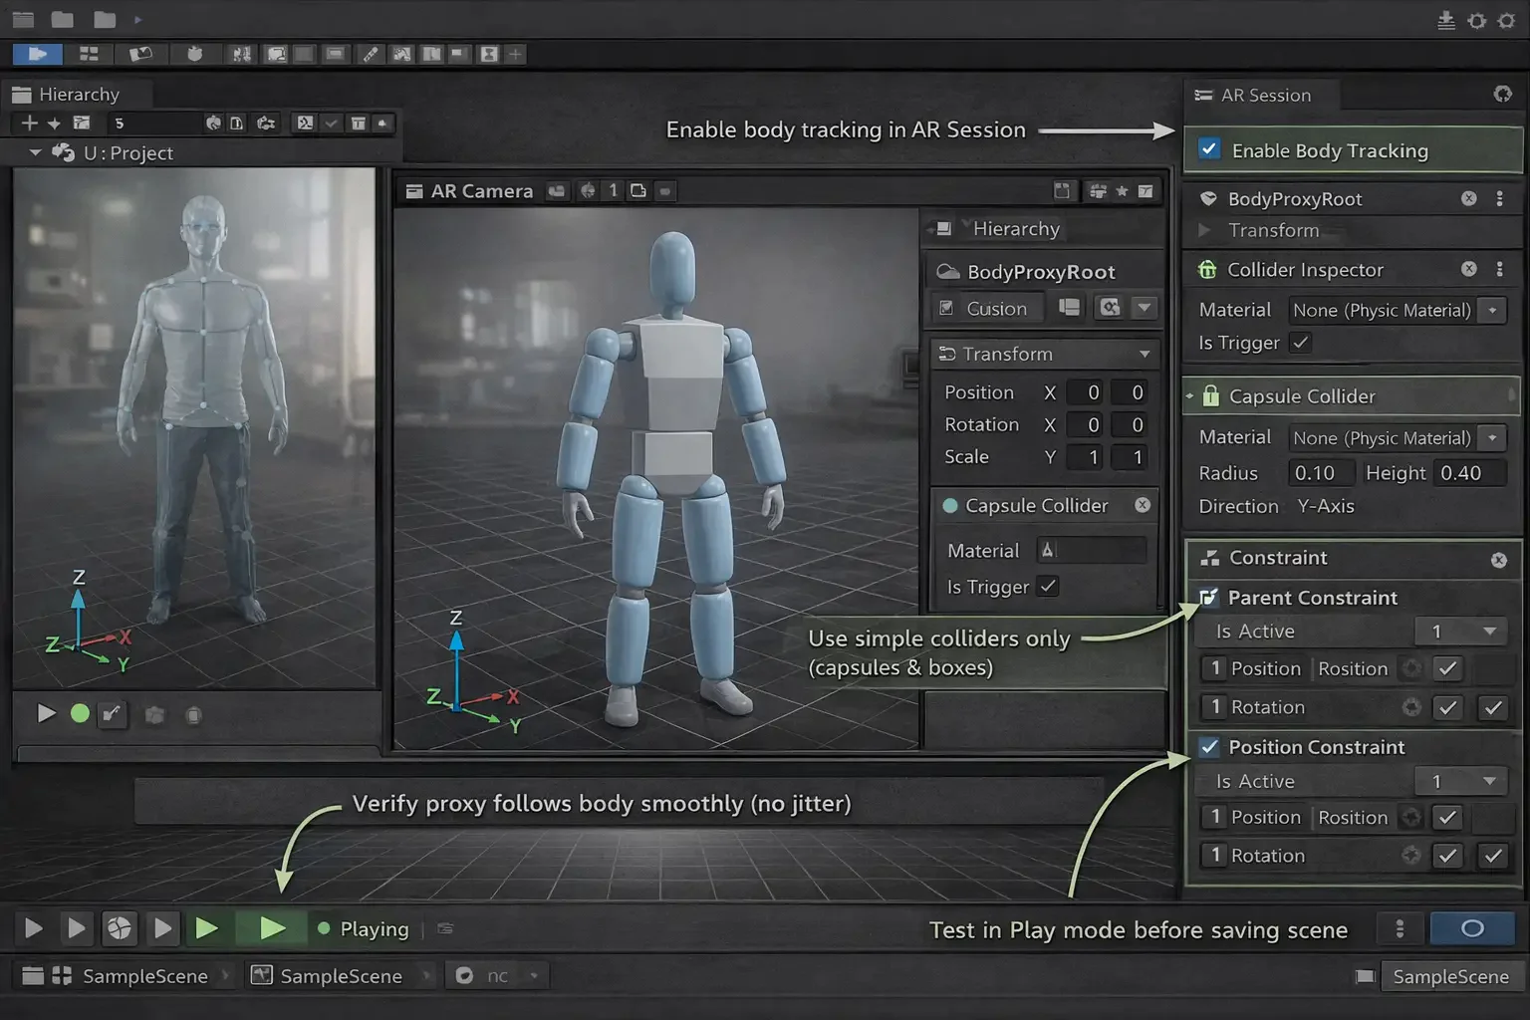Open the Collider Inspector shield icon
1530x1020 pixels.
pos(1206,269)
